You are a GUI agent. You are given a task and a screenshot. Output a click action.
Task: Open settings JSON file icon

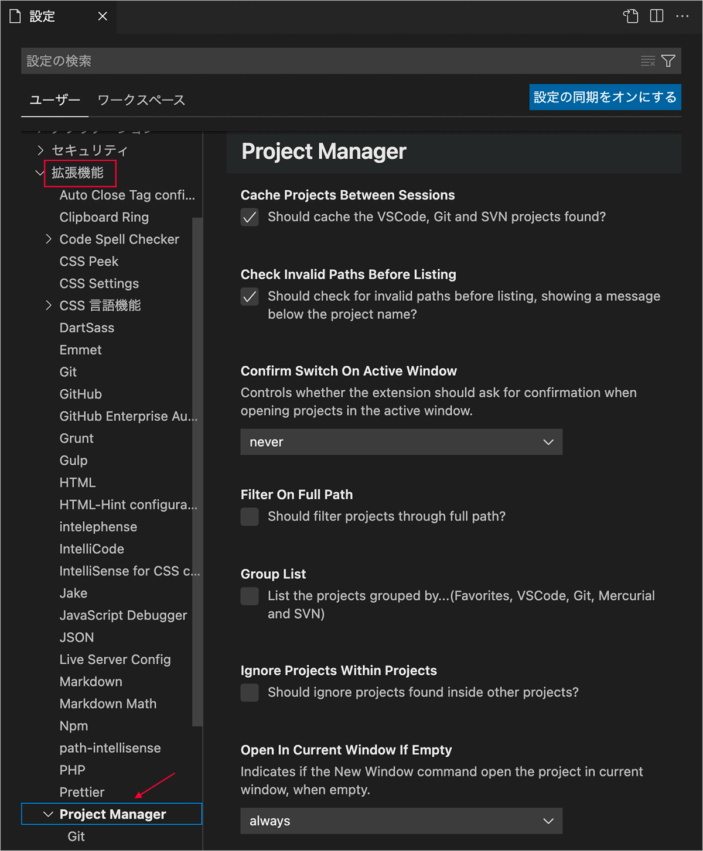(x=630, y=16)
